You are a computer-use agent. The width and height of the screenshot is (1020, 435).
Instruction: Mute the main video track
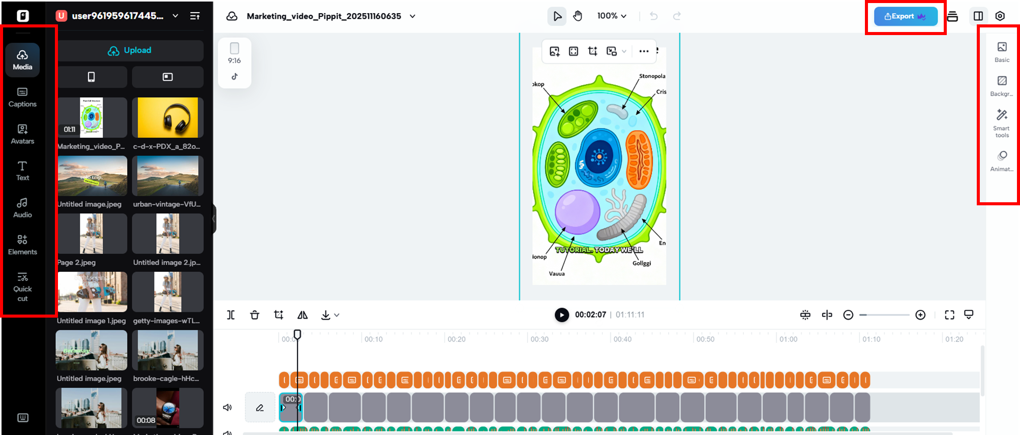(227, 408)
